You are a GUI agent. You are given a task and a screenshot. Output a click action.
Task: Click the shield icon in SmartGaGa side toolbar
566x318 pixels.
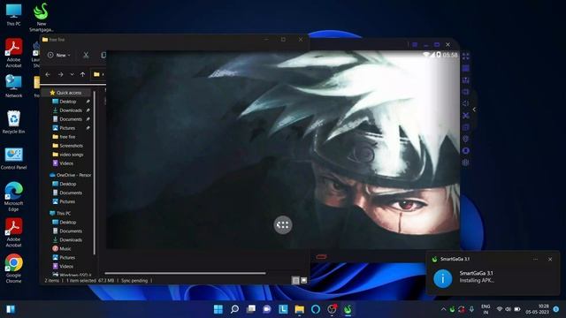pos(466,139)
